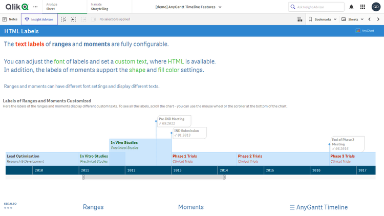384x216 pixels.
Task: Expand the Sheets dropdown
Action: tap(353, 19)
